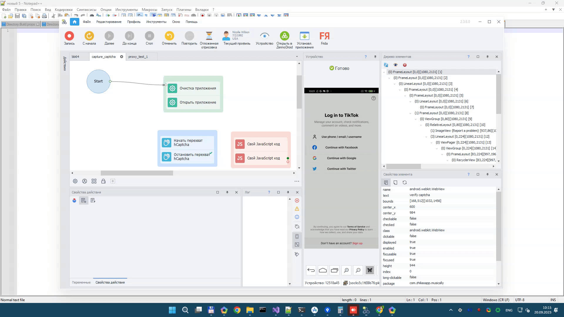Toggle the Устройство eye icon
The width and height of the screenshot is (564, 317).
[x=264, y=36]
